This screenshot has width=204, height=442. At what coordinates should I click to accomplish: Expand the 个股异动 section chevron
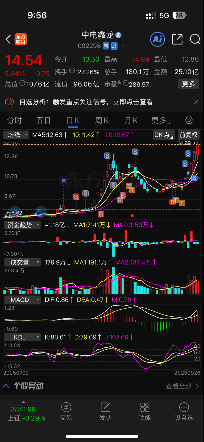pyautogui.click(x=6, y=386)
